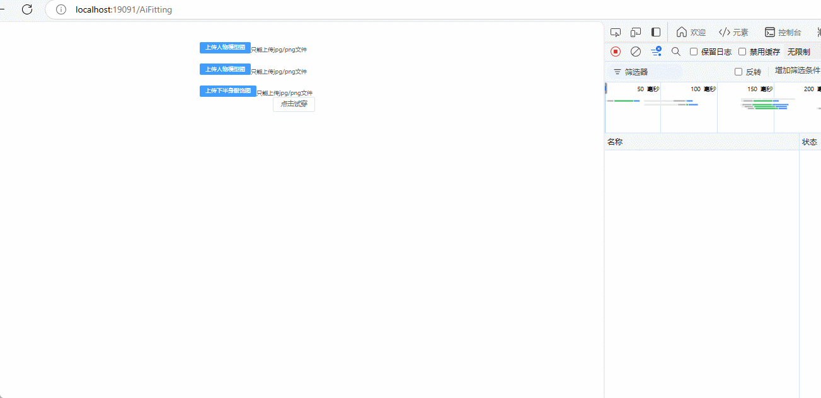Upload a lower-body garment via 上传下半身服饰图

[x=228, y=91]
